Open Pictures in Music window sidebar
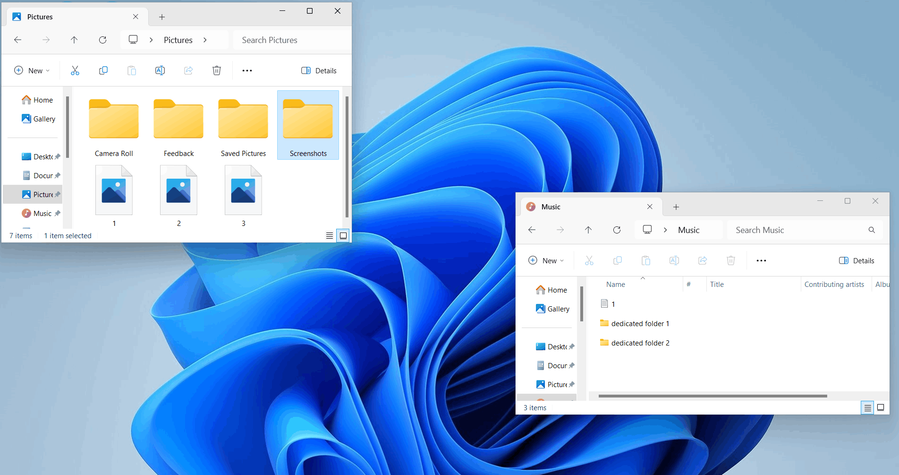The height and width of the screenshot is (475, 899). 554,384
